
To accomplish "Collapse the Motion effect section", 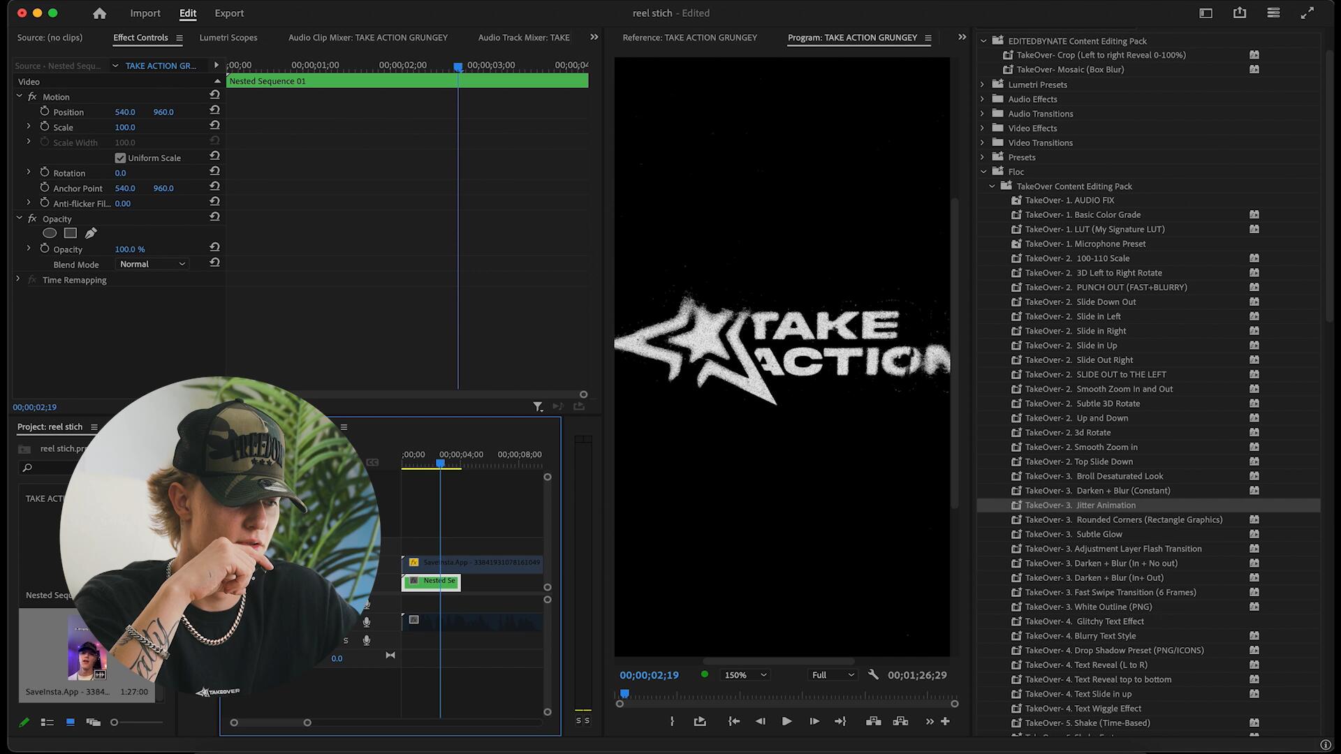I will click(20, 96).
